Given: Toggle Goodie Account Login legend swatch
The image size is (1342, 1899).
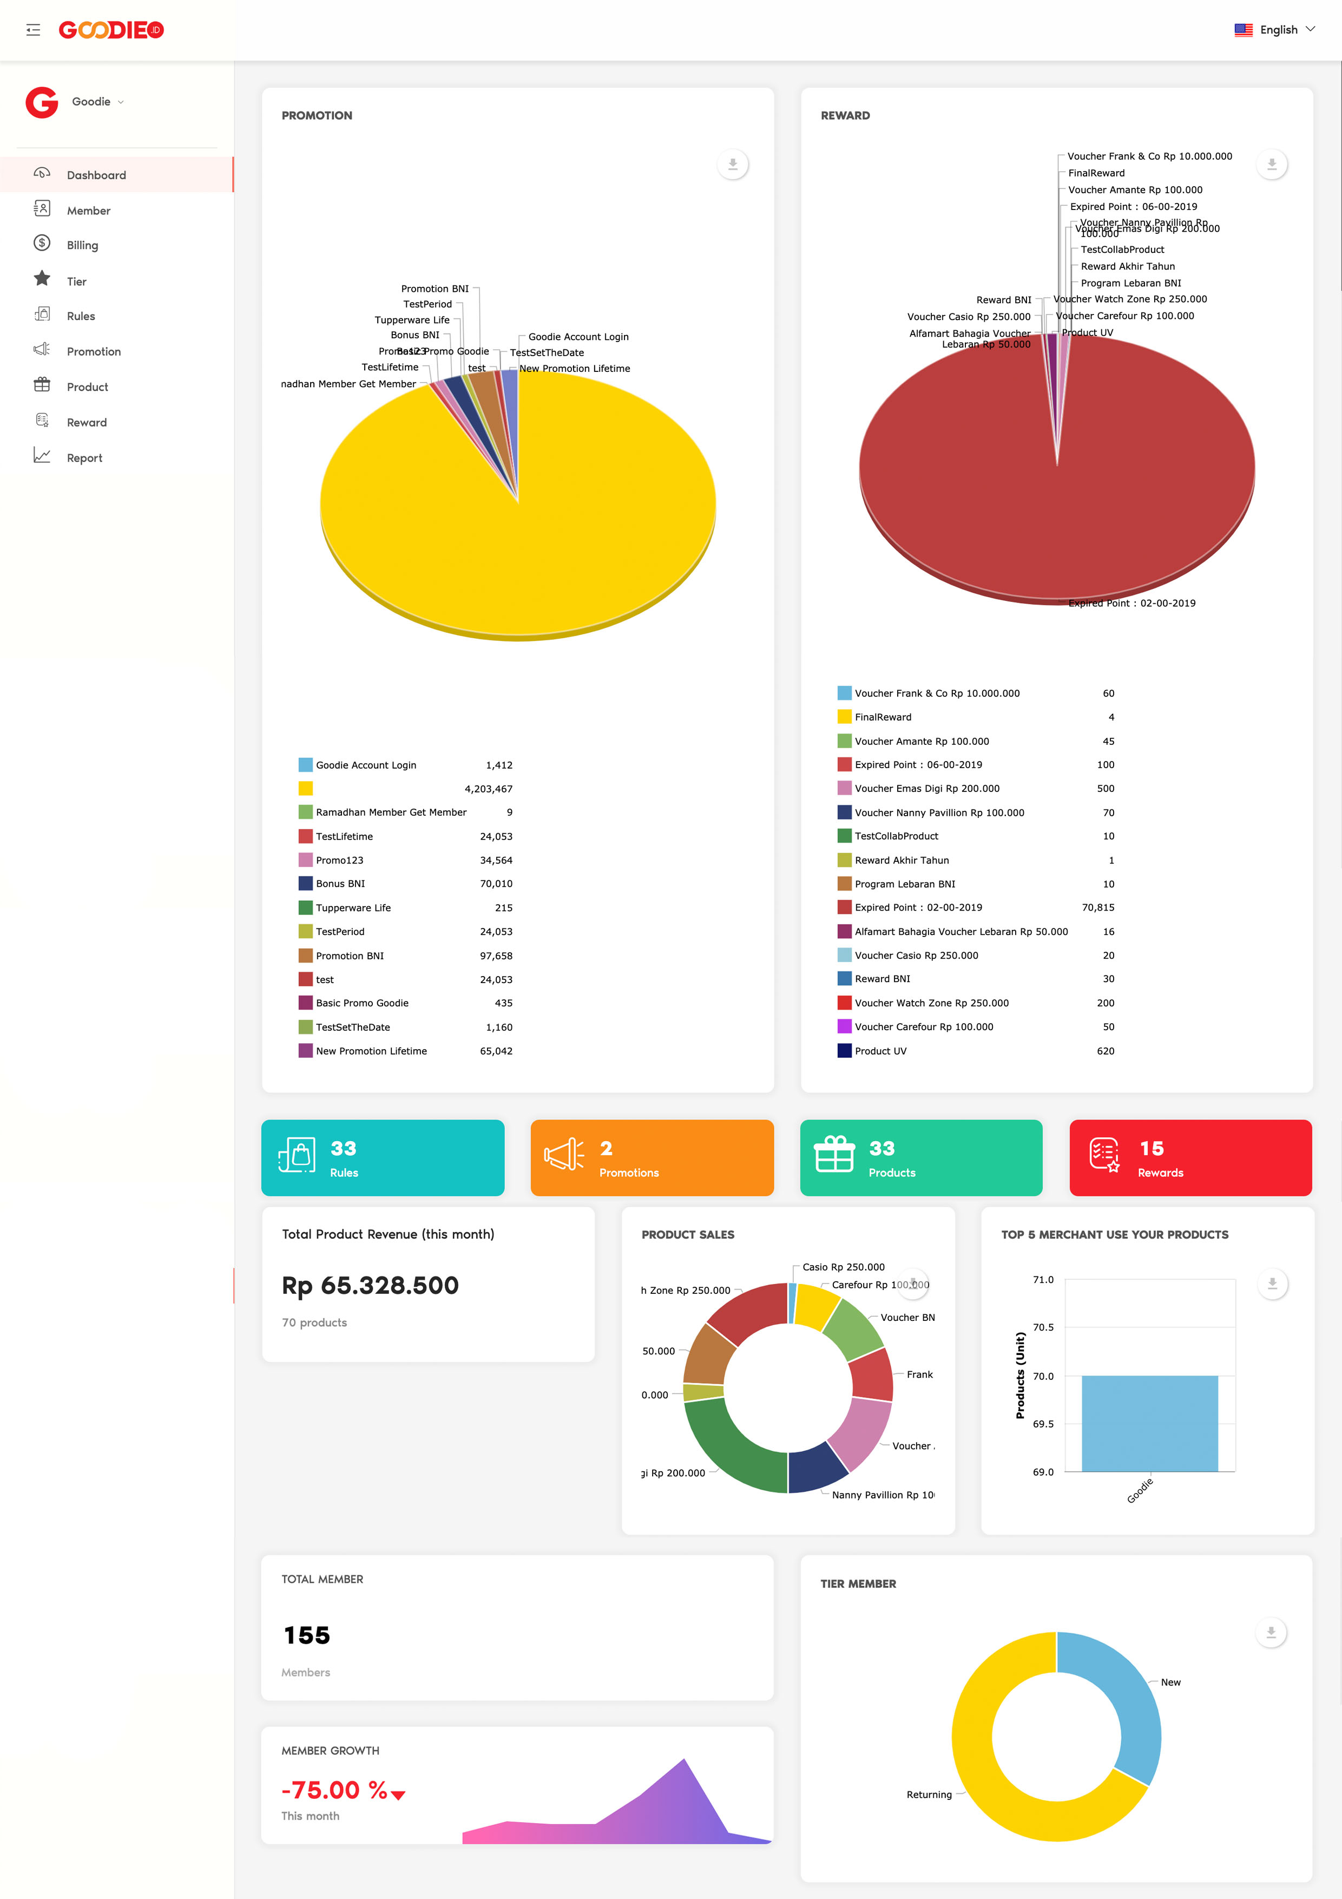Looking at the screenshot, I should (x=306, y=765).
